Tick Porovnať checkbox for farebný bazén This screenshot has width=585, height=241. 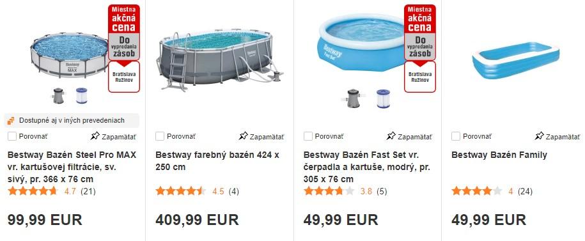point(160,136)
